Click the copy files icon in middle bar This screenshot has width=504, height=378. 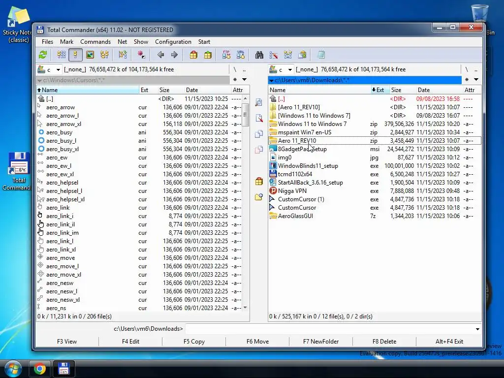(259, 134)
